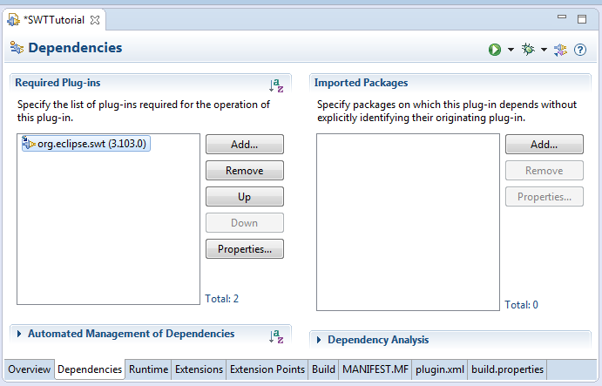Image resolution: width=602 pixels, height=386 pixels.
Task: View the MANIFEST.MF tab
Action: [375, 369]
